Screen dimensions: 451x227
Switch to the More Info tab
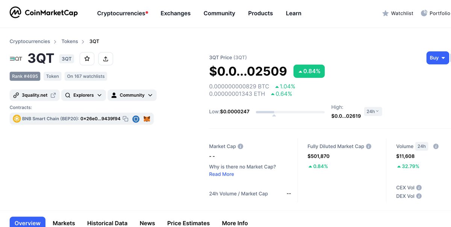point(235,223)
